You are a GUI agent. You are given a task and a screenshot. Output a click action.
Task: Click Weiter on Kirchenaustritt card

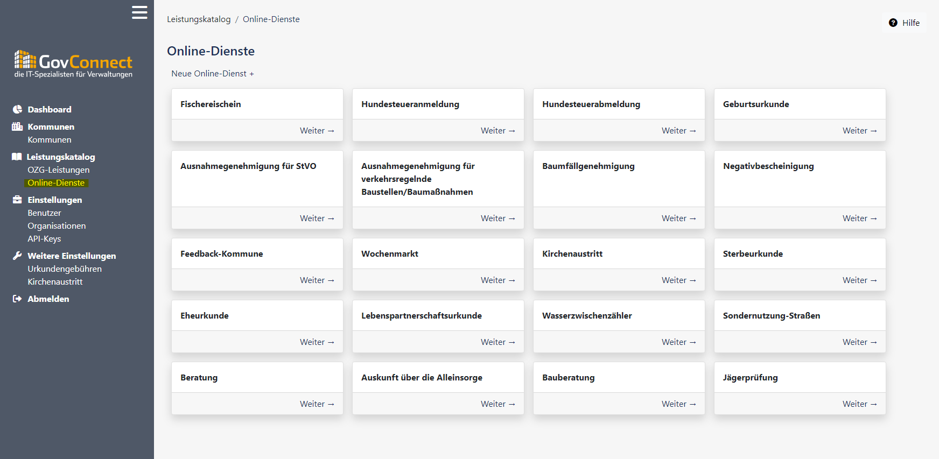tap(679, 280)
